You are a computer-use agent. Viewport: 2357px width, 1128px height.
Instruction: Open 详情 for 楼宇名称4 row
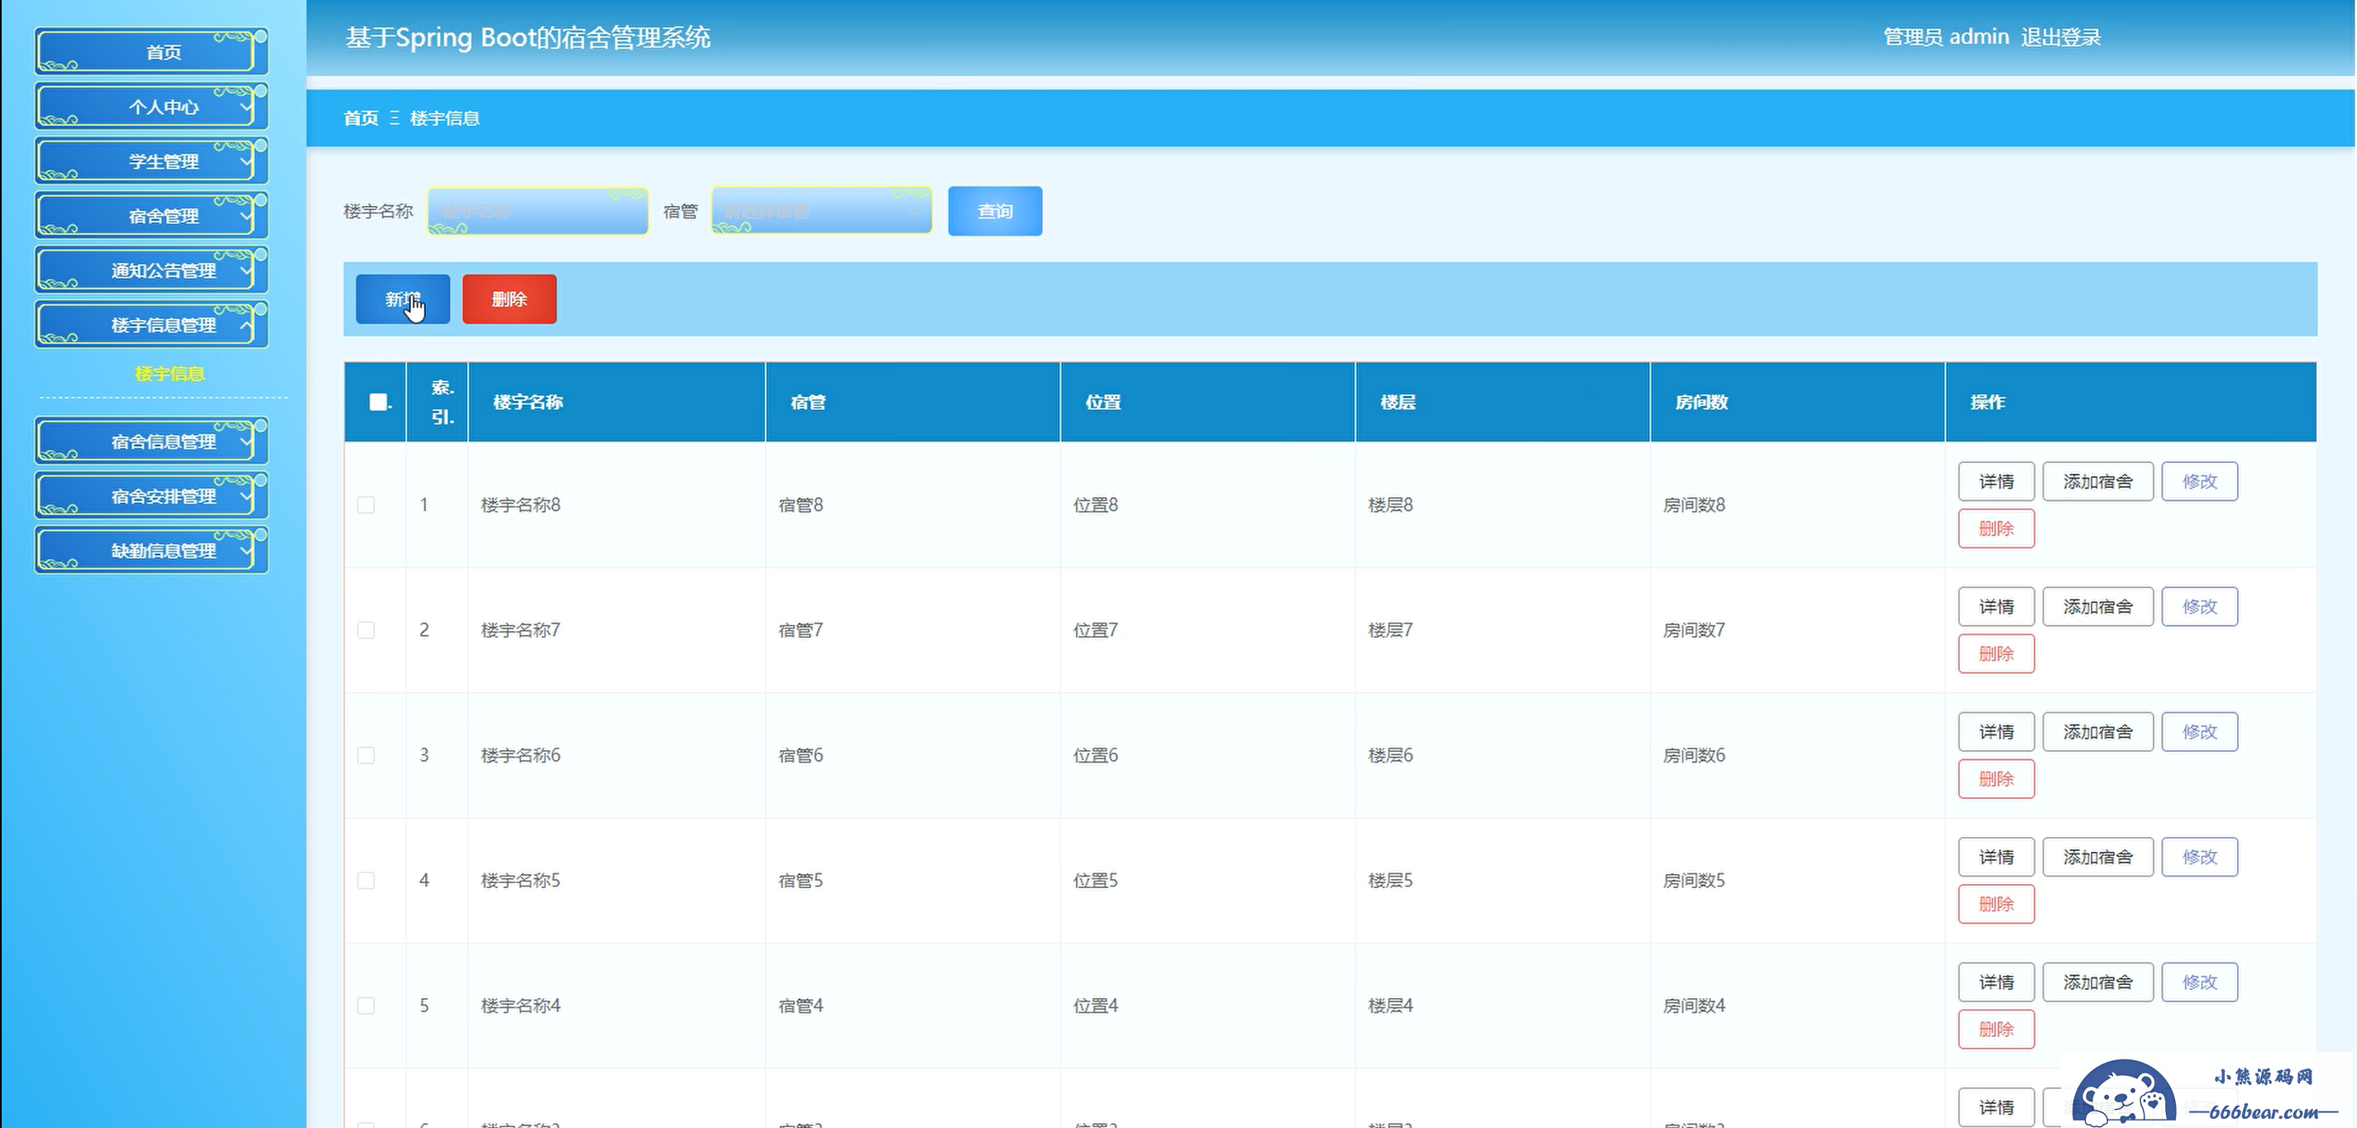point(1996,982)
